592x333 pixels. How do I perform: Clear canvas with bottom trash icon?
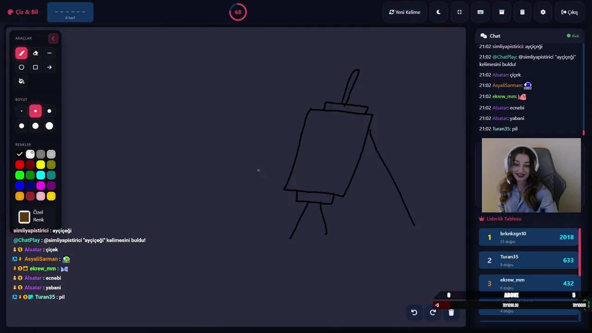click(451, 312)
